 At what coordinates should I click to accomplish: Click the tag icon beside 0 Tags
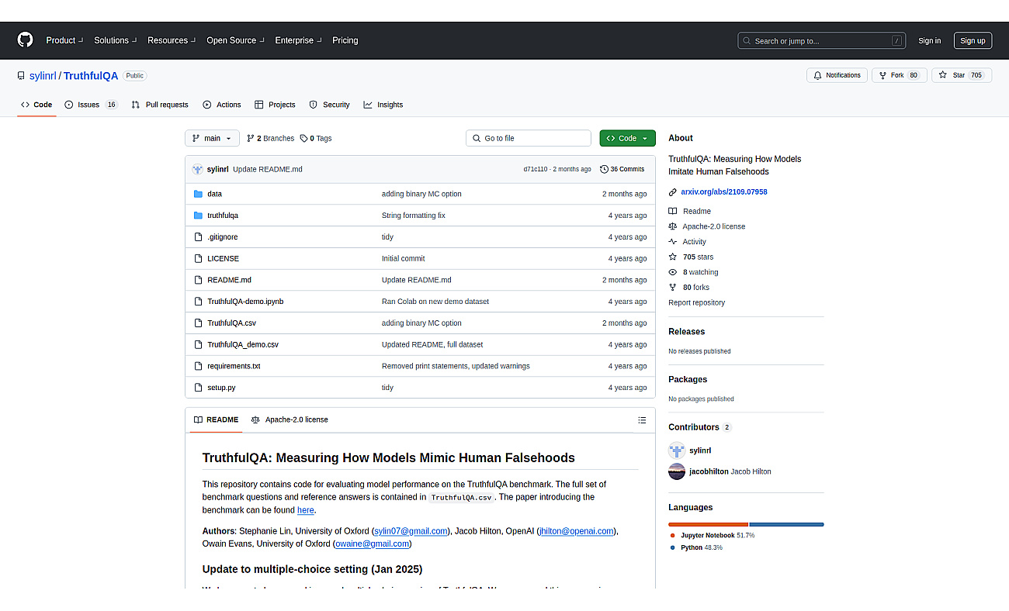click(x=303, y=139)
